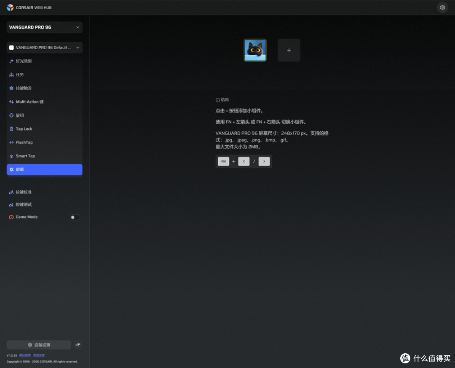The height and width of the screenshot is (368, 455).
Task: Select the 旋钮 dial settings
Action: click(44, 115)
